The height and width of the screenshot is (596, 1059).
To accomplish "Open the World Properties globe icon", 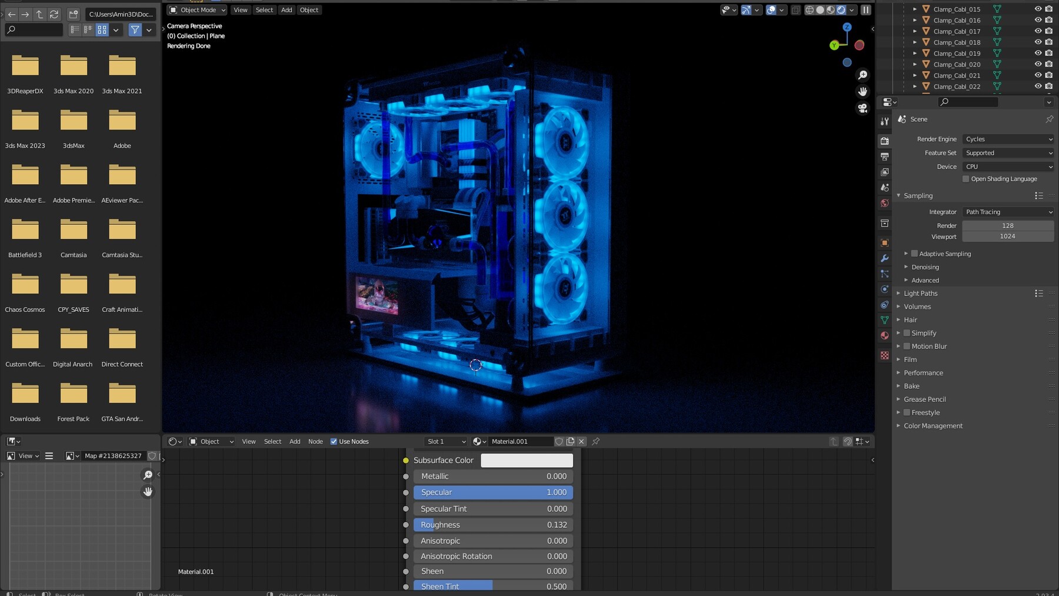I will click(884, 203).
